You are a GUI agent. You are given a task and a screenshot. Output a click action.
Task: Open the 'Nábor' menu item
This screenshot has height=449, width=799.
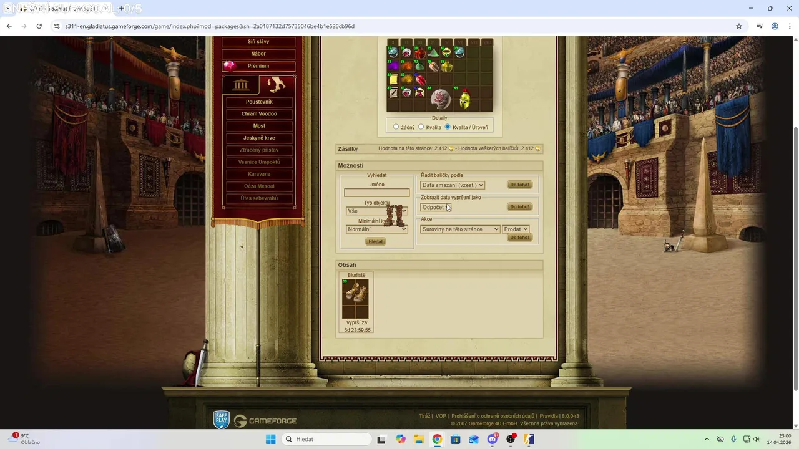point(258,54)
